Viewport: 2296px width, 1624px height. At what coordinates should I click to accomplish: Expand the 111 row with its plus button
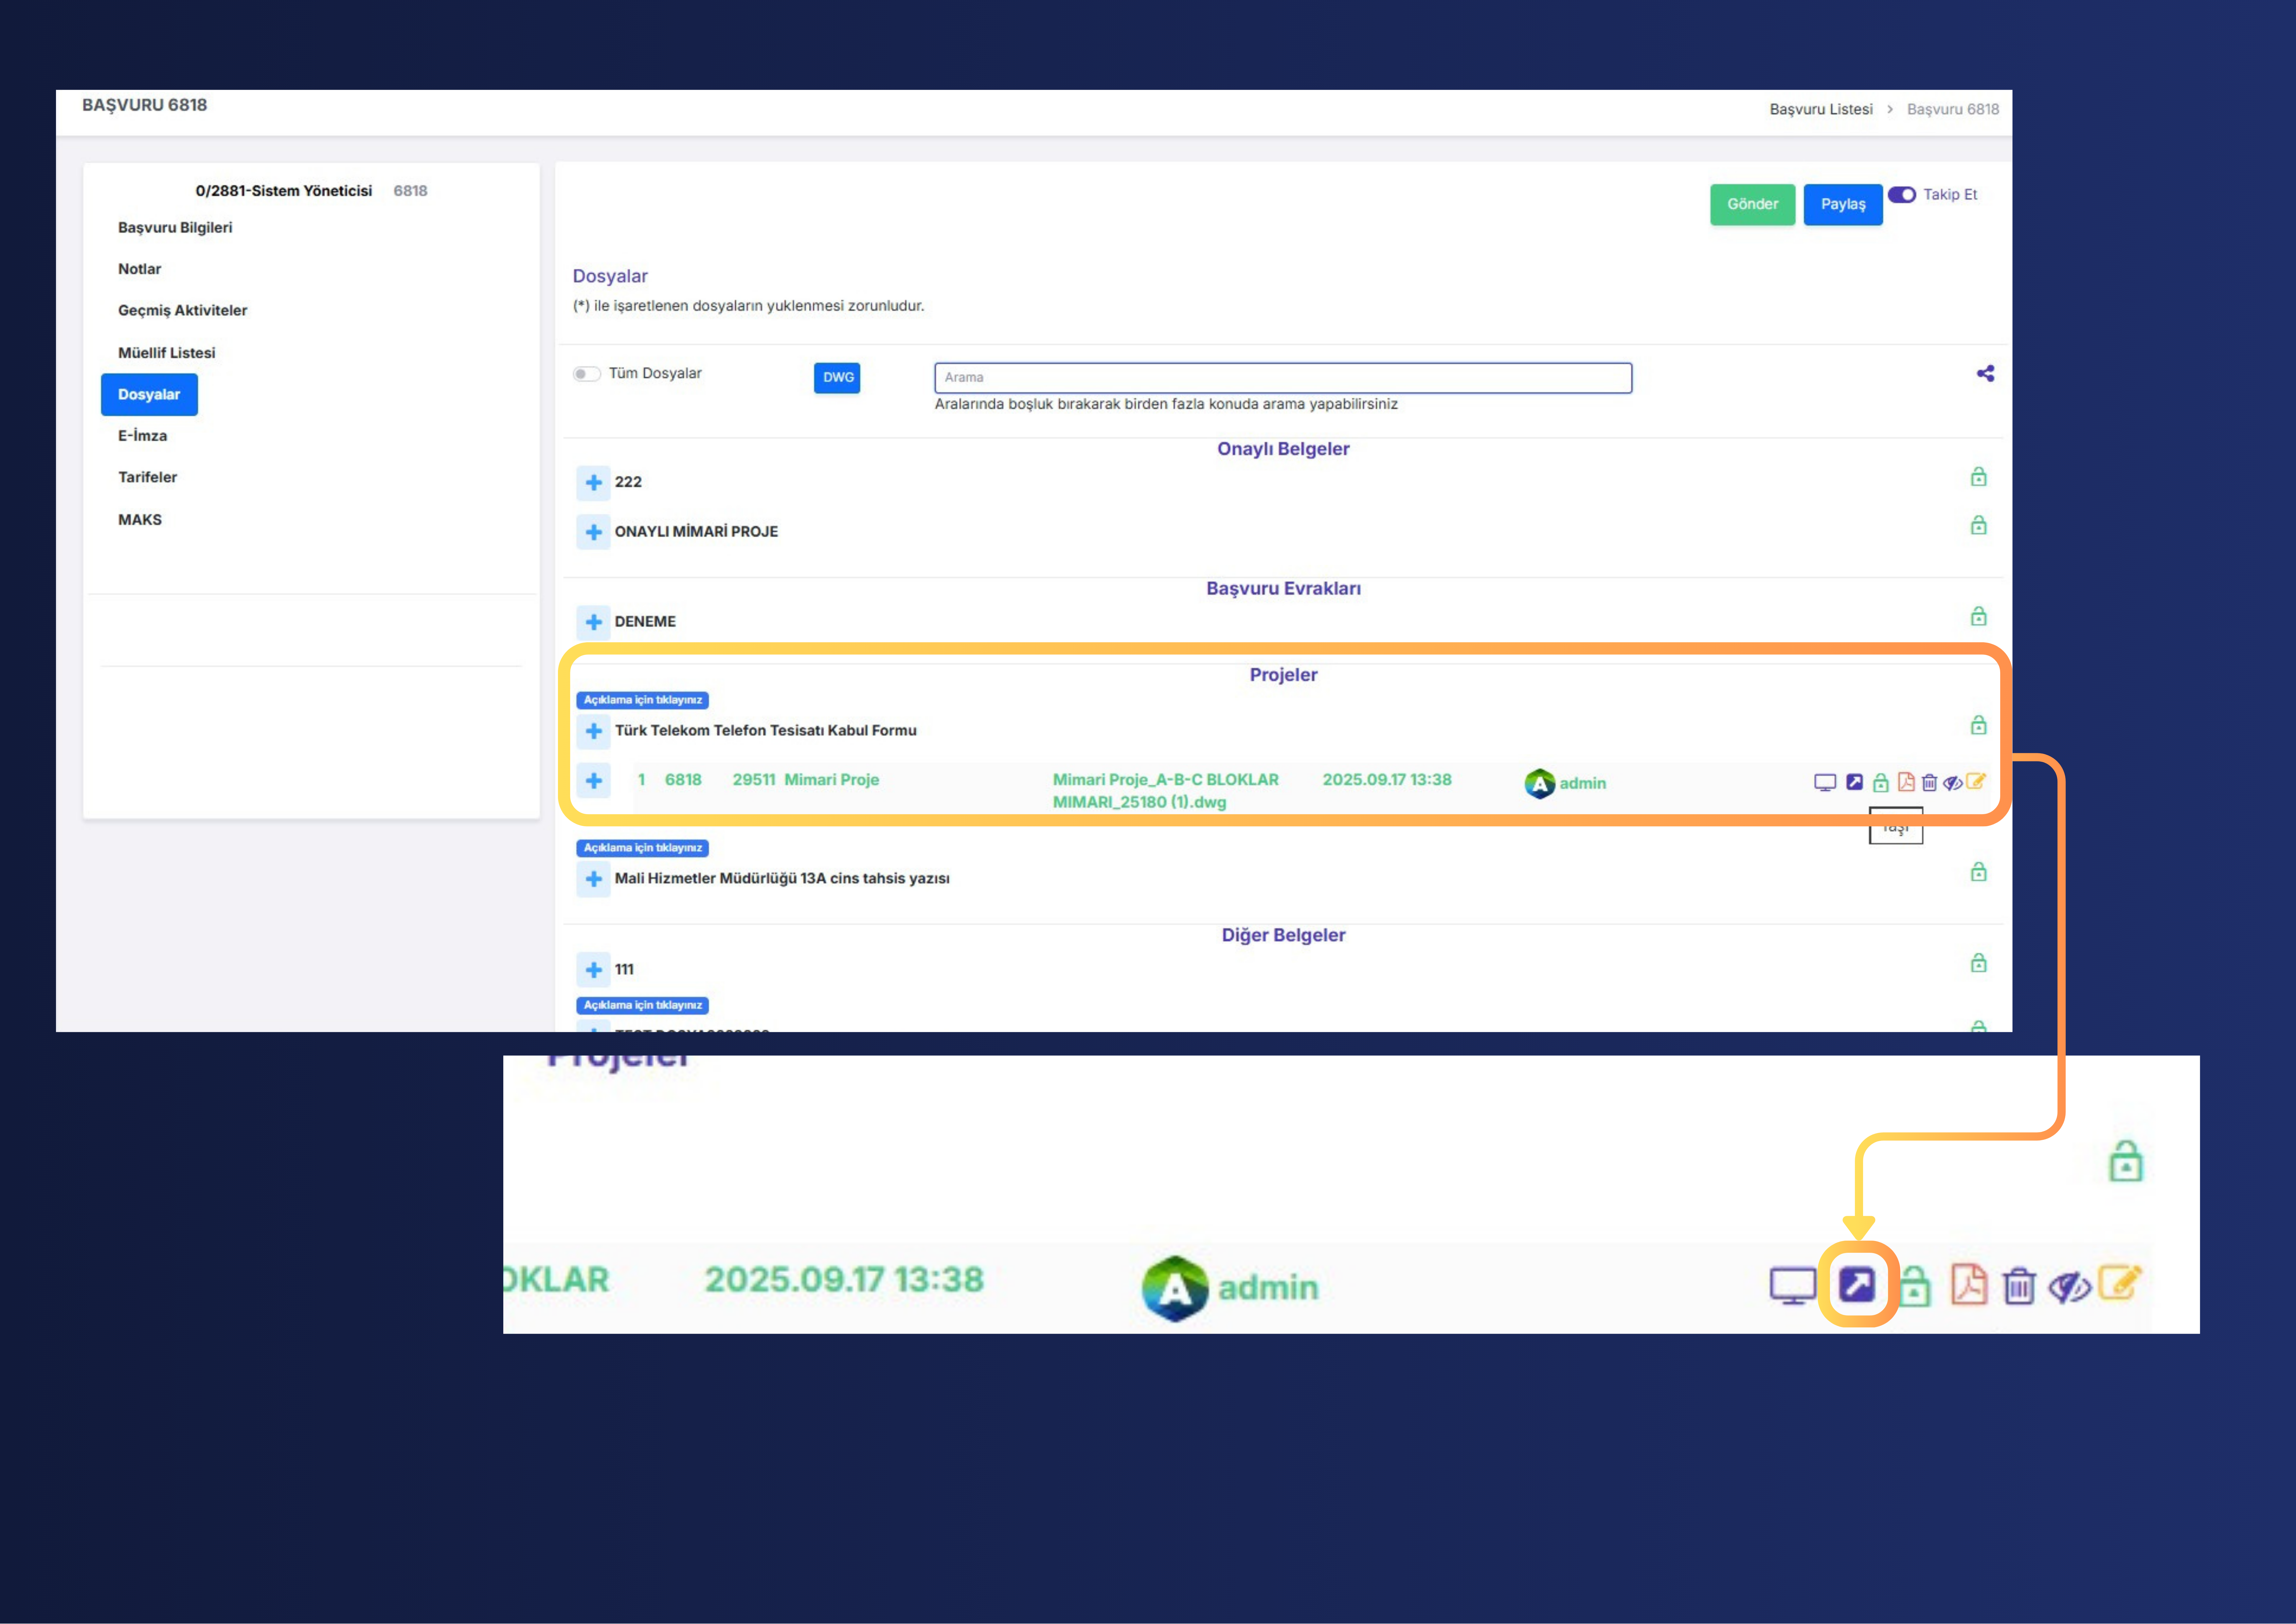coord(593,970)
